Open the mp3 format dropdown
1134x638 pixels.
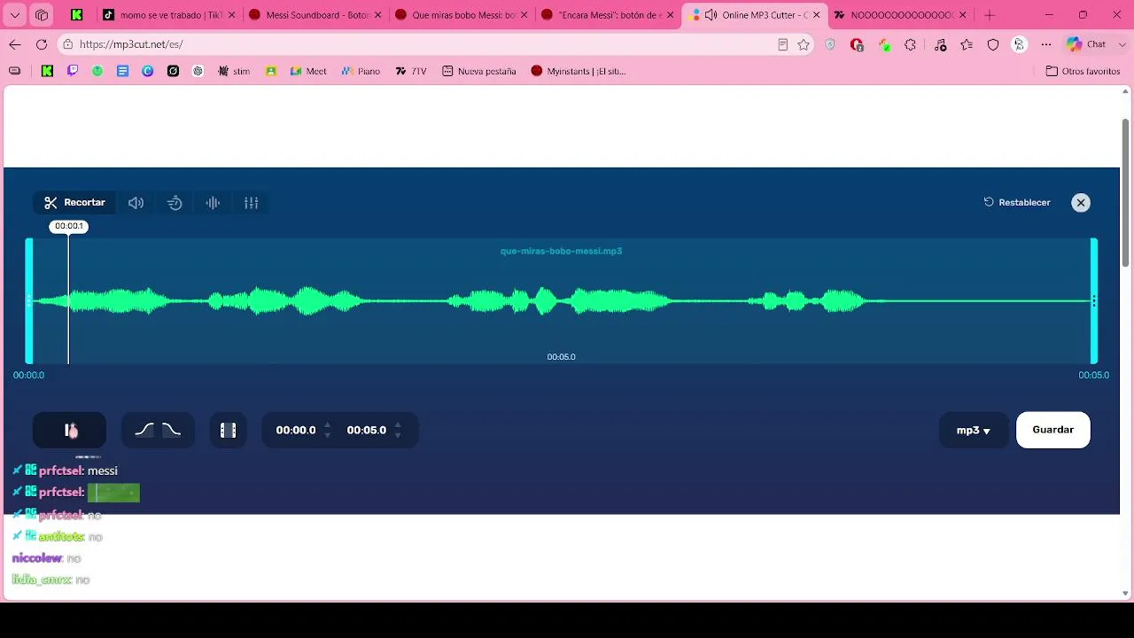tap(974, 431)
